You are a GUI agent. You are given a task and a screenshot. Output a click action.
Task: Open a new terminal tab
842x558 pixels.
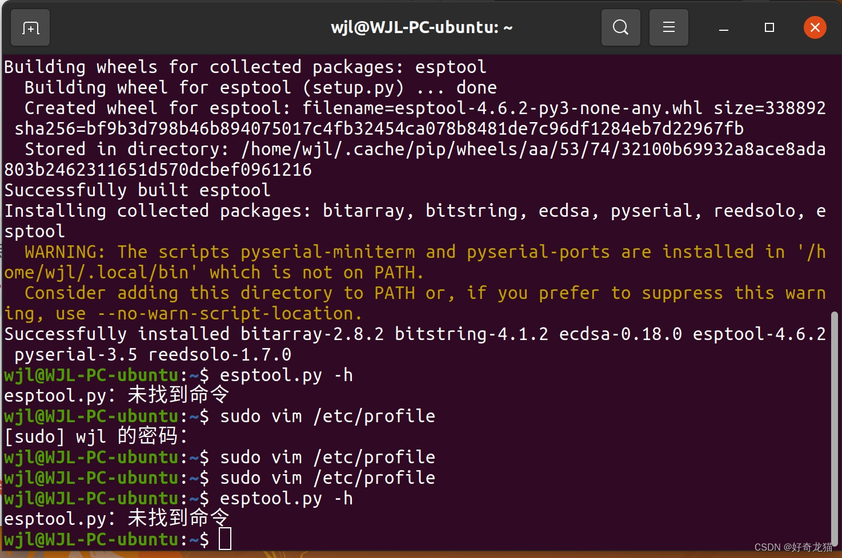30,27
